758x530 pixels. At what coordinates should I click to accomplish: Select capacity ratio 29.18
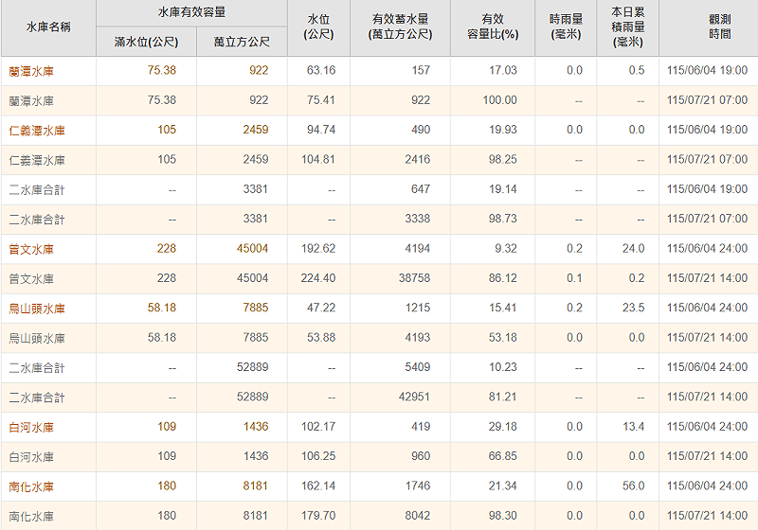point(503,427)
